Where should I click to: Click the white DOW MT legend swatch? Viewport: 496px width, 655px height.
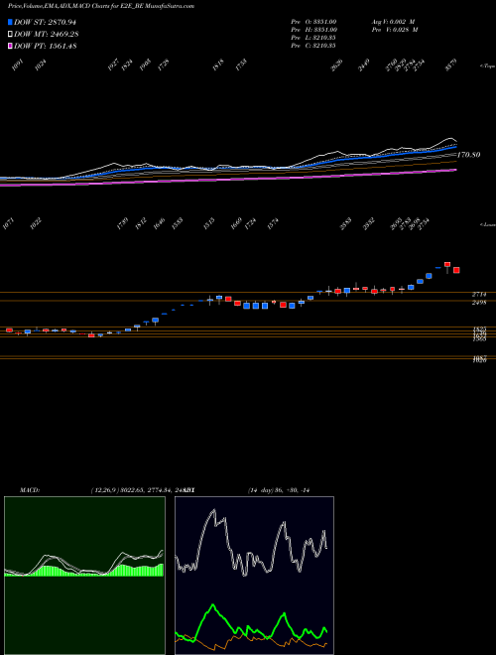click(x=11, y=35)
